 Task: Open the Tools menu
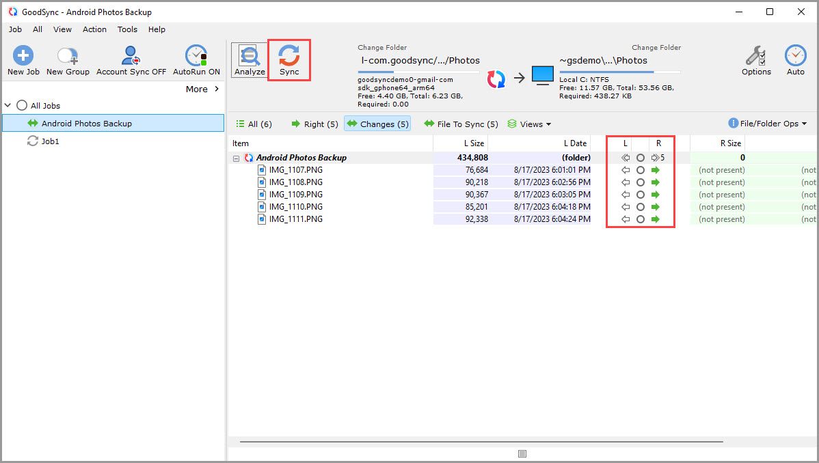click(x=127, y=29)
